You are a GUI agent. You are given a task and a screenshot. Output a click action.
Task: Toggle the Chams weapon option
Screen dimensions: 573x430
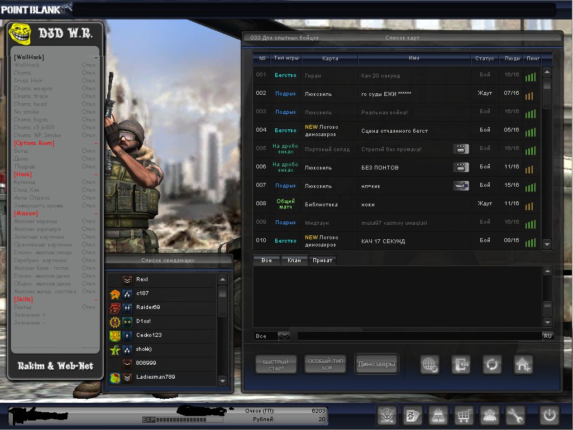point(55,88)
